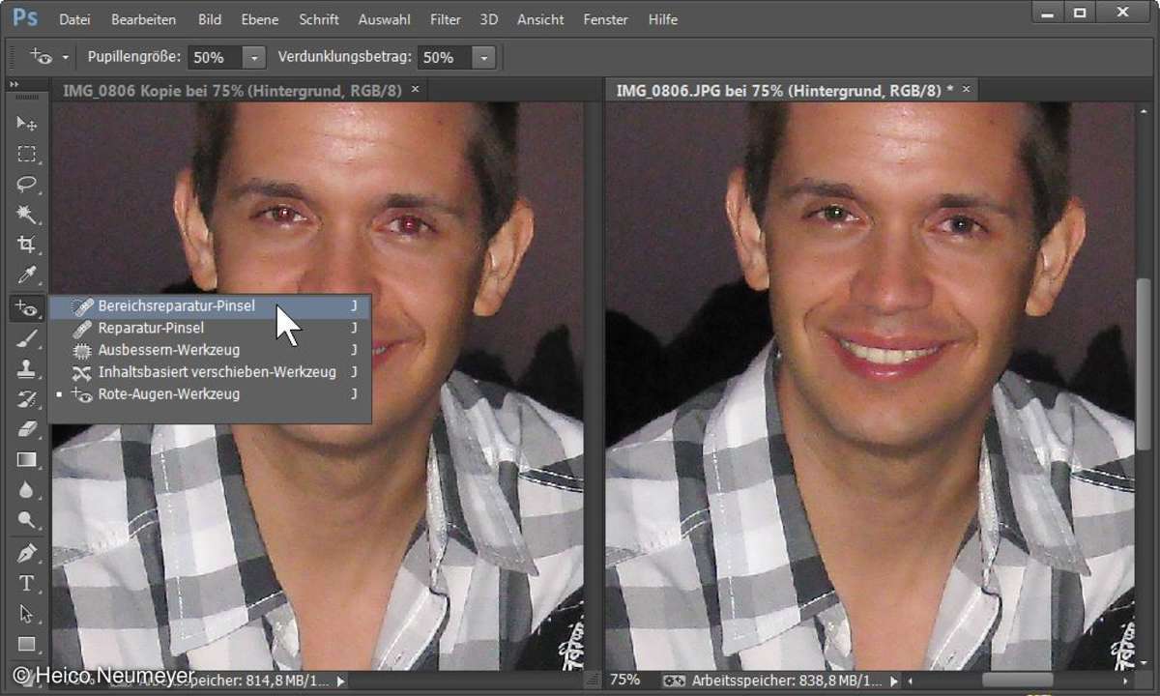Click the right window horizontal scrollbar thumb

[1018, 681]
